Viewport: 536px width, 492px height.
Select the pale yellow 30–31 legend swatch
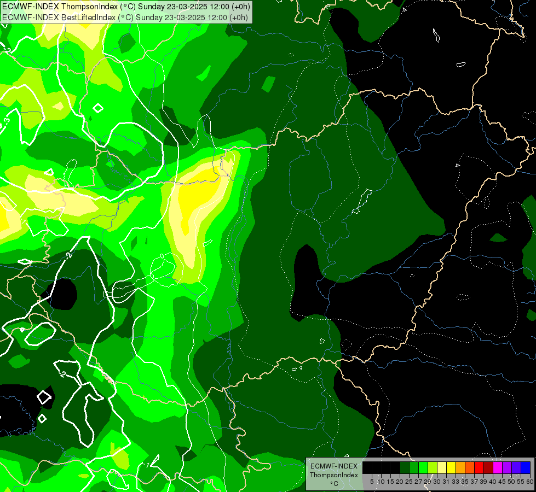[442, 467]
